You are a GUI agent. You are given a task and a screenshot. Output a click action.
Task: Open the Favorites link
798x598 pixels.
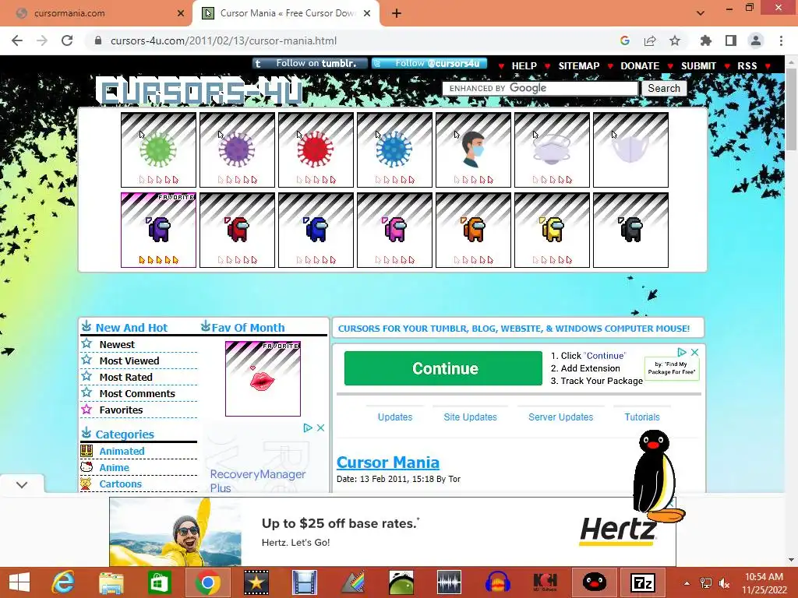point(121,410)
